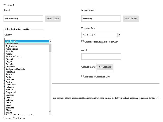Image resolution: width=163 pixels, height=122 pixels.
Task: Click the Major / Minor field with Accounting
Action: pyautogui.click(x=101, y=19)
